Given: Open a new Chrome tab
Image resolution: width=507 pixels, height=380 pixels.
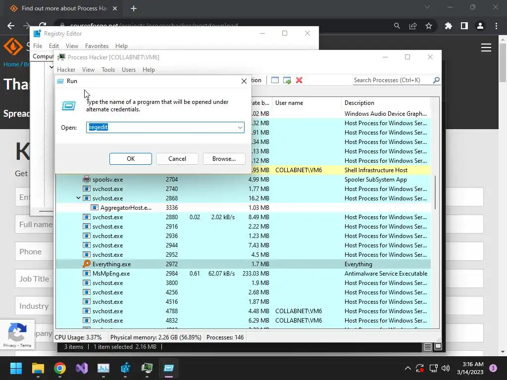Looking at the screenshot, I should [134, 8].
